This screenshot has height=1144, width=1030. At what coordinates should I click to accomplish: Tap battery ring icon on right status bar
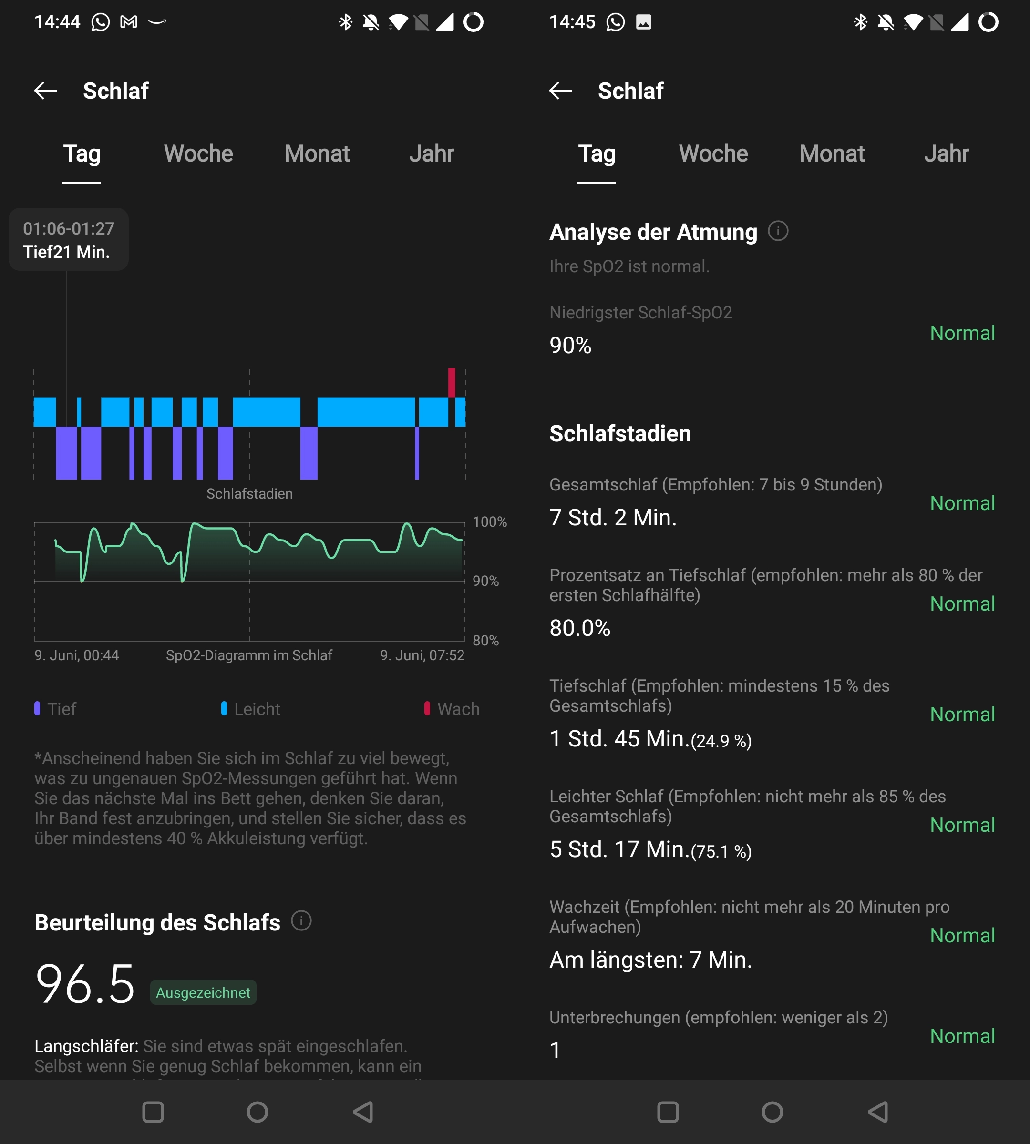click(989, 22)
